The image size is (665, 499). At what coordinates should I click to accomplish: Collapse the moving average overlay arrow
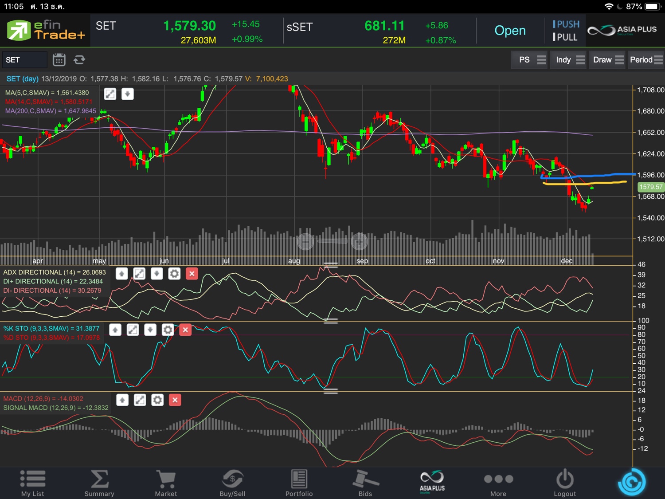click(128, 94)
